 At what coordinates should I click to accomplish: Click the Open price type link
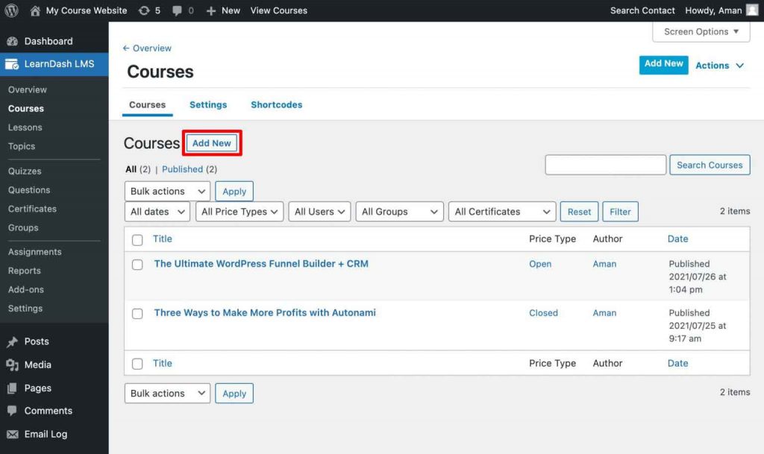click(x=540, y=264)
